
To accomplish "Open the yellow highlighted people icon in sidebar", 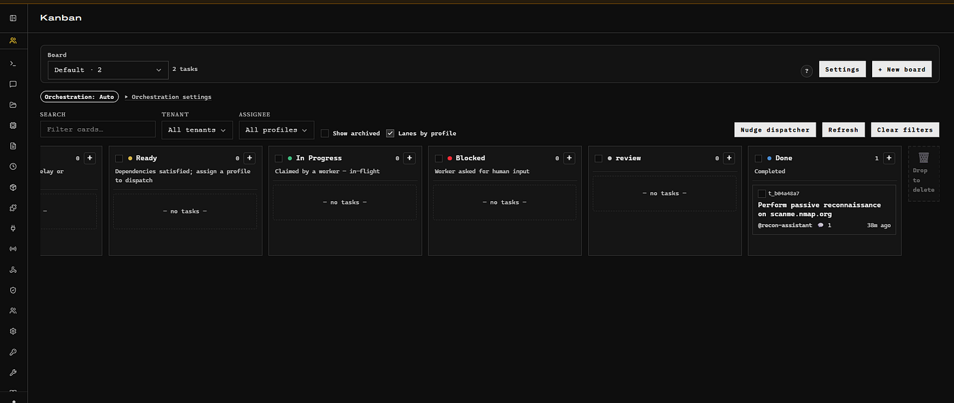I will [13, 41].
